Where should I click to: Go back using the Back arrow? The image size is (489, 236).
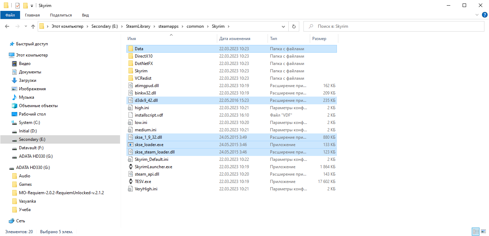(7, 26)
